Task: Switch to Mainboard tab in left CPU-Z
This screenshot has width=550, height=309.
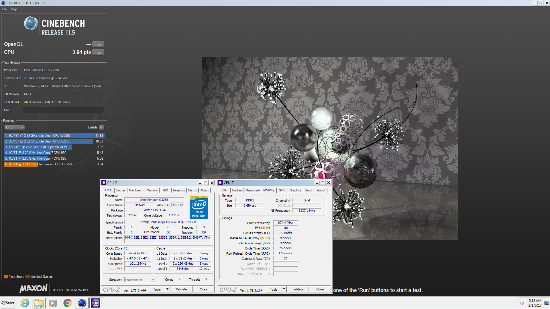Action: point(136,190)
